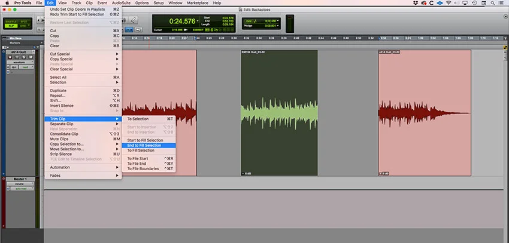The height and width of the screenshot is (243, 509).
Task: Click the main counter 0:24.576
Action: tap(182, 21)
